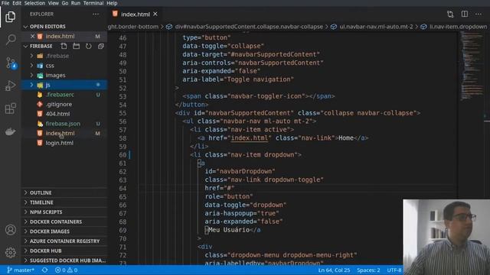Click the master branch indicator
Viewport: 490px width, 275px height.
(21, 270)
